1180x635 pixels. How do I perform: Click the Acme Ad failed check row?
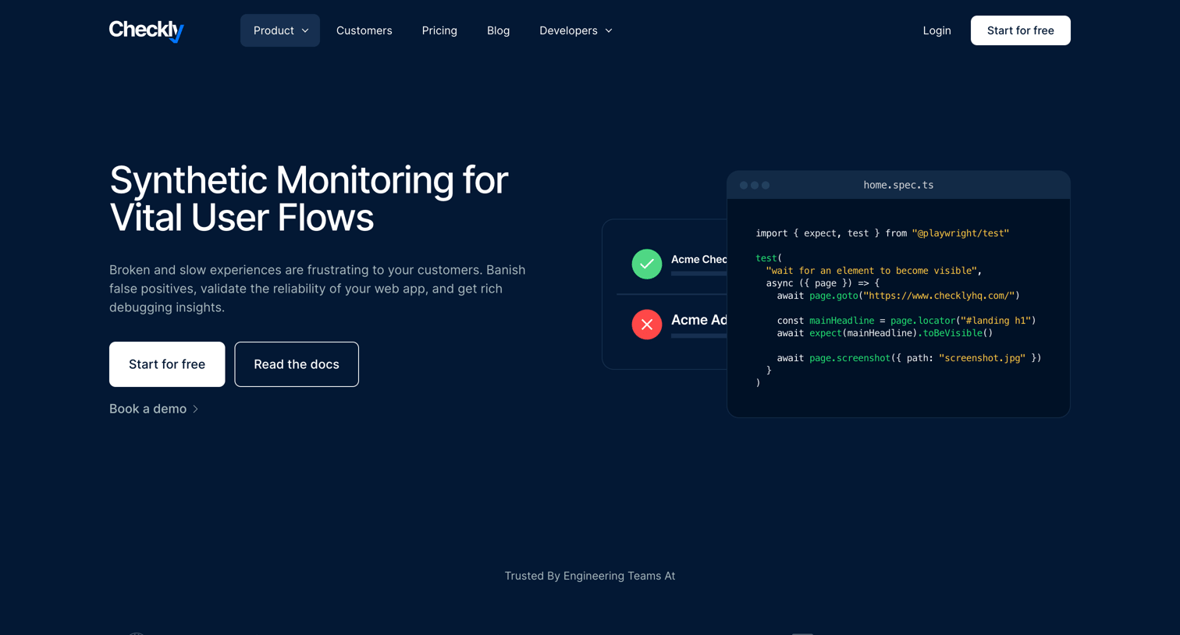(x=679, y=325)
